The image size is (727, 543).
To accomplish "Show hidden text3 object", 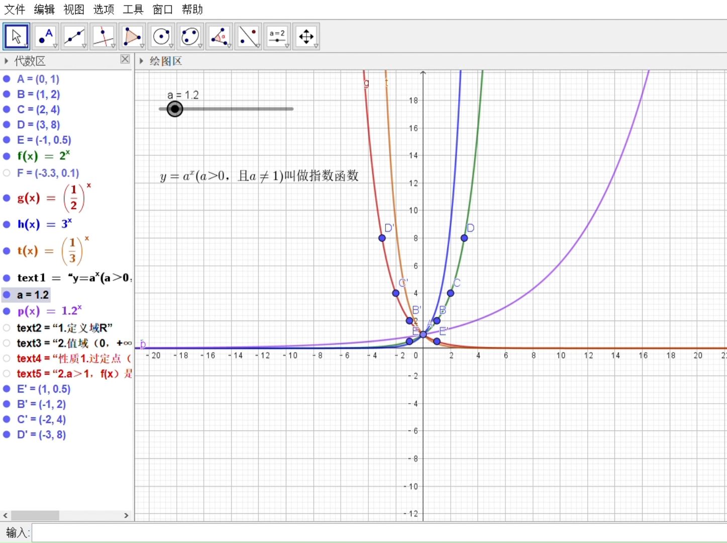I will point(7,343).
